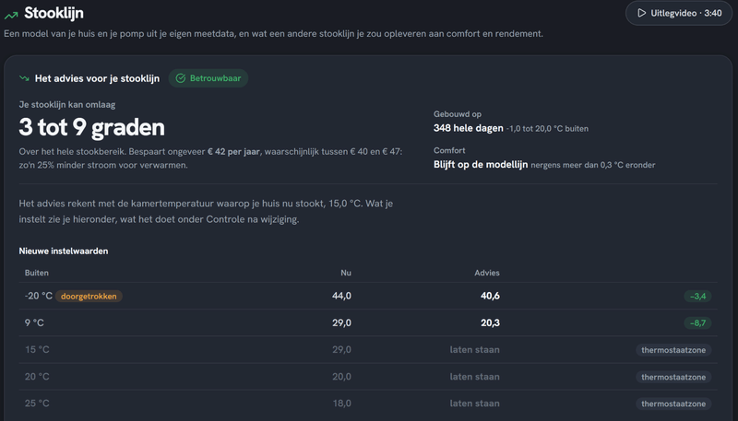Select the '3 tot 9 graden' headline

[x=91, y=127]
